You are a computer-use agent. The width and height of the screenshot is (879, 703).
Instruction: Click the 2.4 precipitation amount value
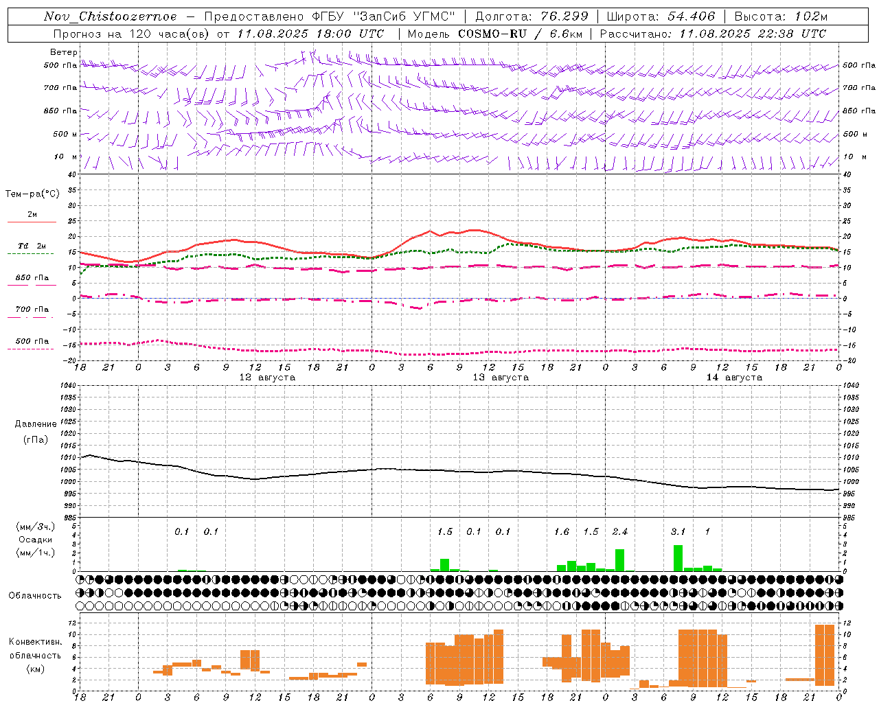point(619,531)
